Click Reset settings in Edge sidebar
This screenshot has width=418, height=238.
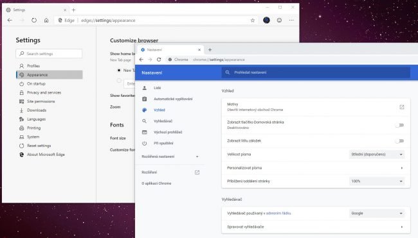pos(50,146)
